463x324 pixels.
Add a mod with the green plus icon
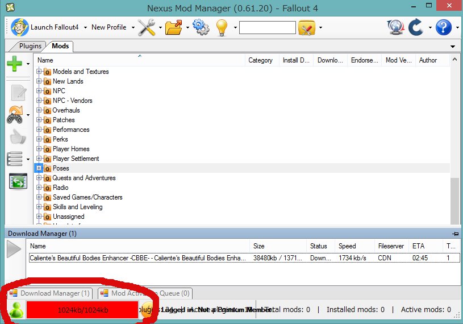coord(14,64)
